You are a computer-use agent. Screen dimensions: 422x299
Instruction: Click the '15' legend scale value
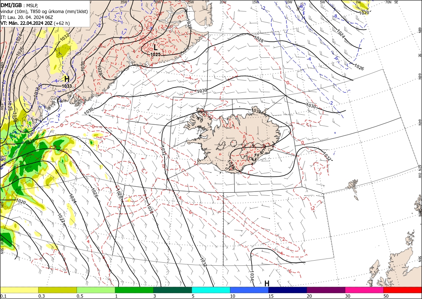271,296
